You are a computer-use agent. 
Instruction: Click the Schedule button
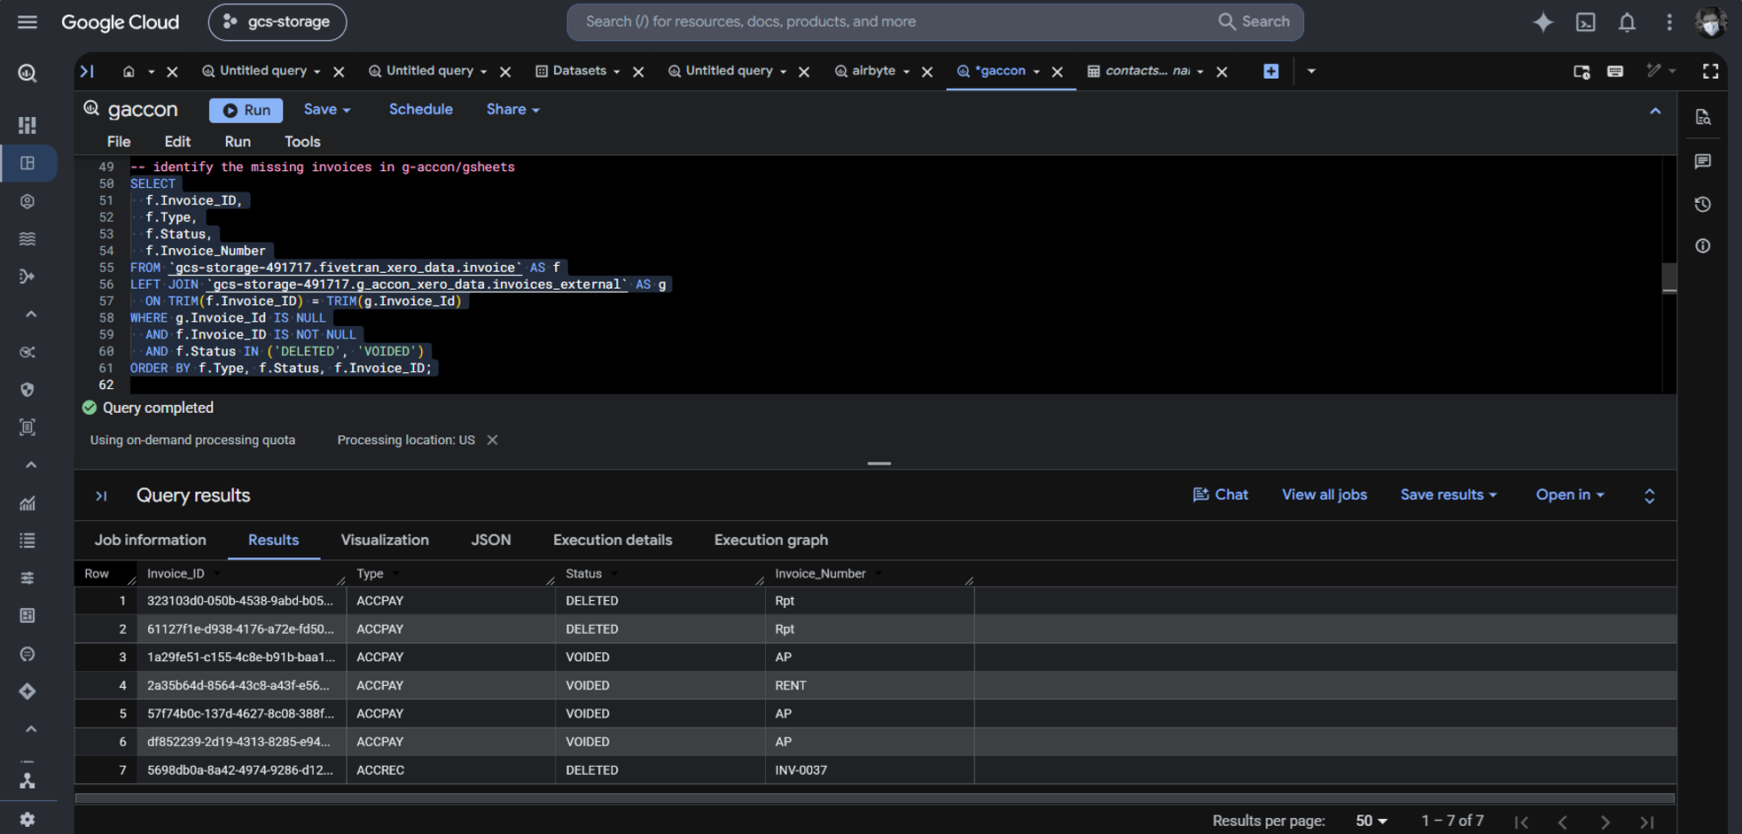(420, 109)
